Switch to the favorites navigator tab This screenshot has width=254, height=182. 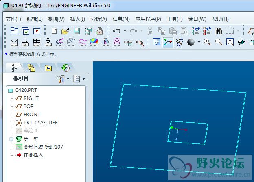48,68
